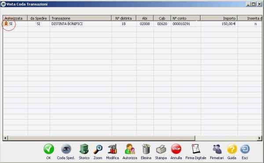Viewport: 264px width, 163px height.
Task: Click the green OK checkmark icon
Action: click(49, 149)
